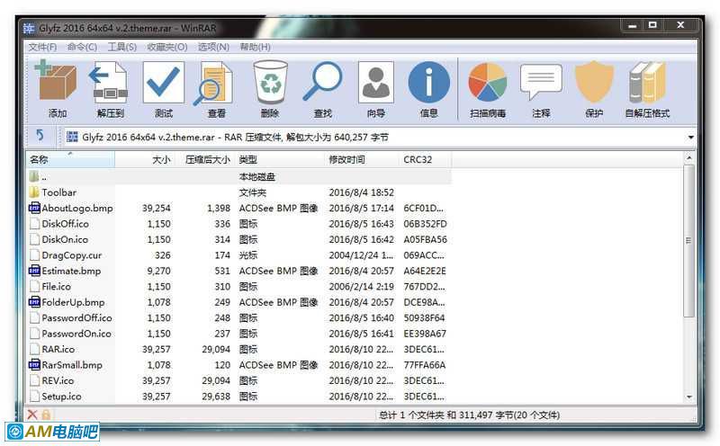Select the RAR.ico file name
Screen dimensions: 720x446
pyautogui.click(x=58, y=349)
